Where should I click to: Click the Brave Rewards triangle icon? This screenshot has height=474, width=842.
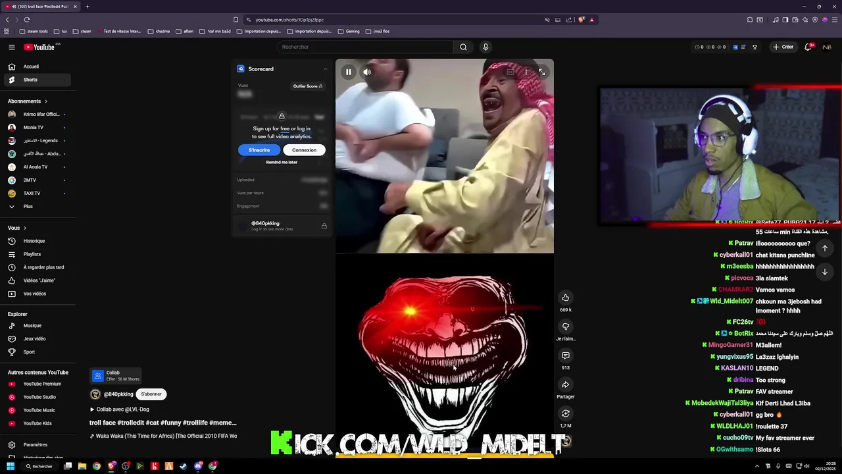591,20
